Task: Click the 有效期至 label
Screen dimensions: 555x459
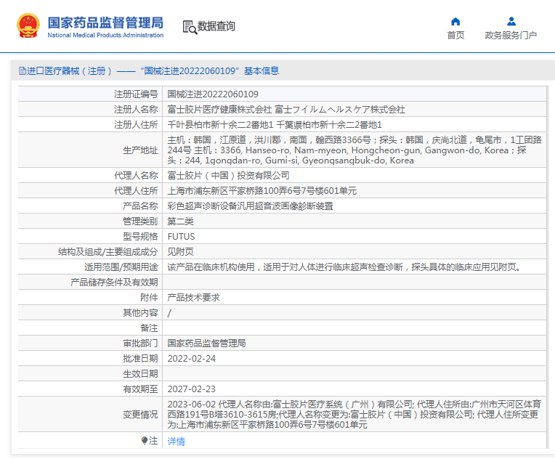Action: 140,389
